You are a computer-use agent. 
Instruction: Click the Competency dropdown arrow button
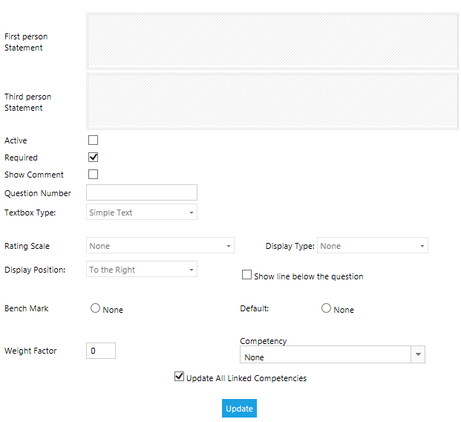click(x=418, y=355)
